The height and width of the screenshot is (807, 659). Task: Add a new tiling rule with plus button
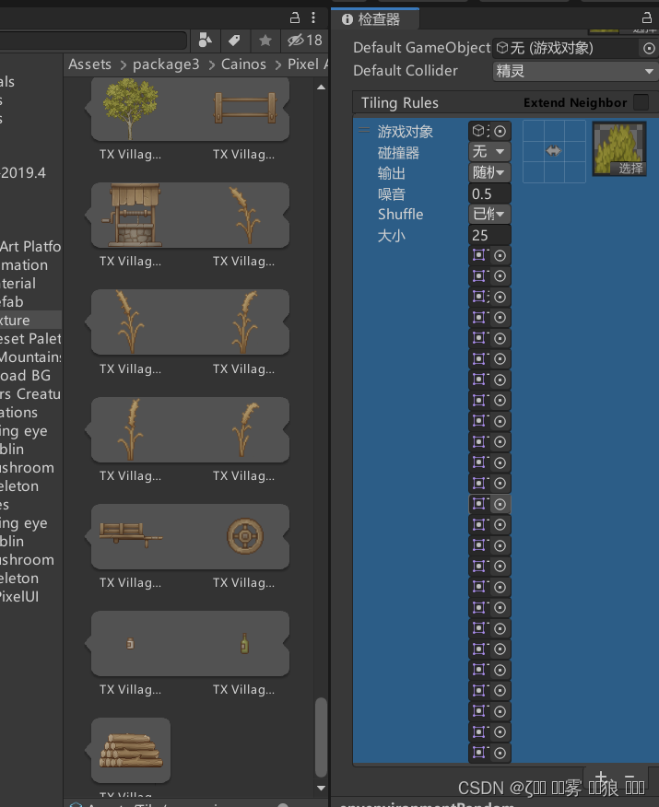pos(601,778)
